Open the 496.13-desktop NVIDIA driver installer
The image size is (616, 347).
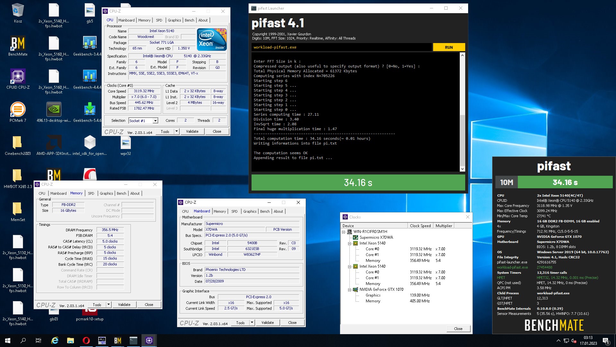[54, 112]
